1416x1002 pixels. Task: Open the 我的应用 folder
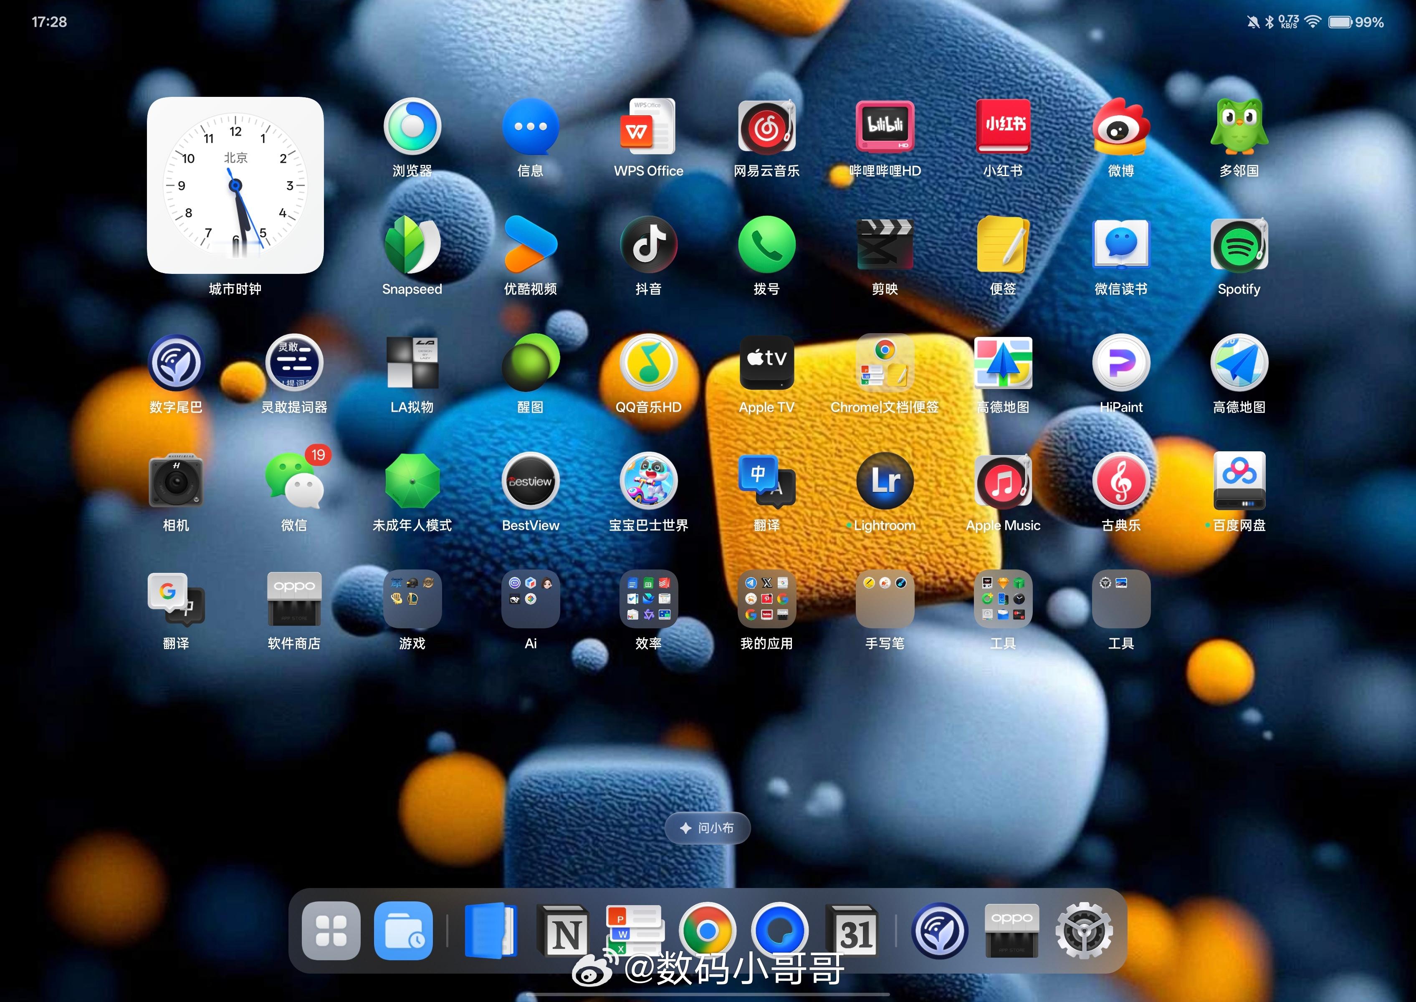point(766,599)
